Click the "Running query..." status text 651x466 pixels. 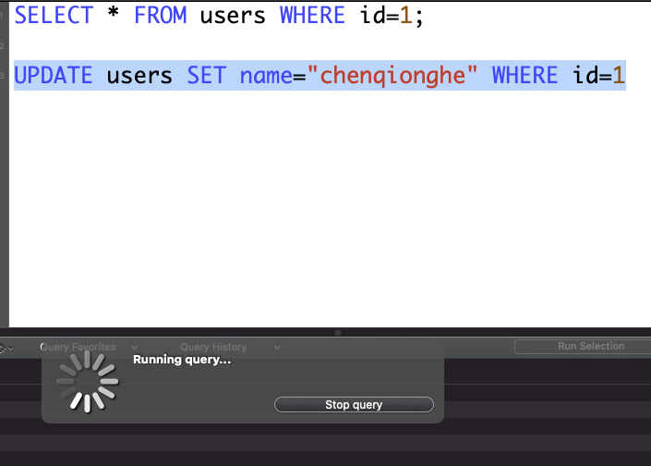click(182, 360)
